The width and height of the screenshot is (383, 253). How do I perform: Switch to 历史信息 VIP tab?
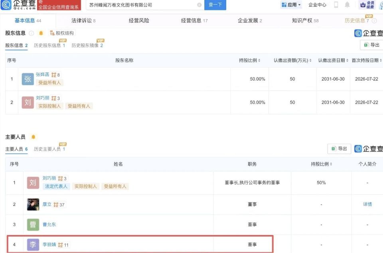click(357, 20)
